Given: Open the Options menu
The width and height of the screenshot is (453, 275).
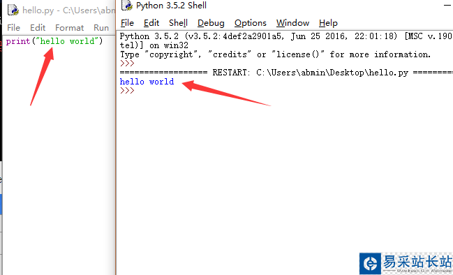Looking at the screenshot, I should 251,23.
